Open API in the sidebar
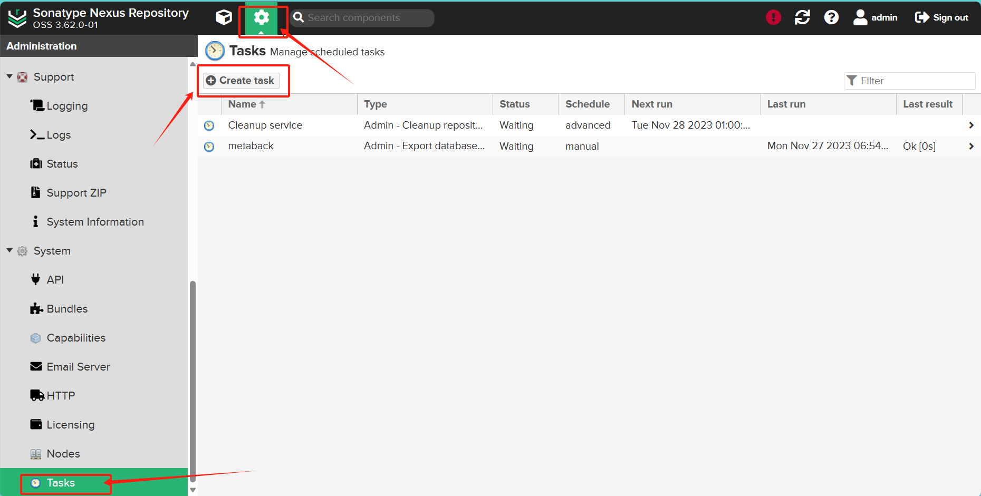Screen dimensions: 981x496 point(55,280)
